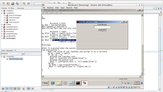Screen dimensions: 163x92
Task: Open Windows Explorer folder icon on taskbar
Action: pyautogui.click(x=59, y=83)
